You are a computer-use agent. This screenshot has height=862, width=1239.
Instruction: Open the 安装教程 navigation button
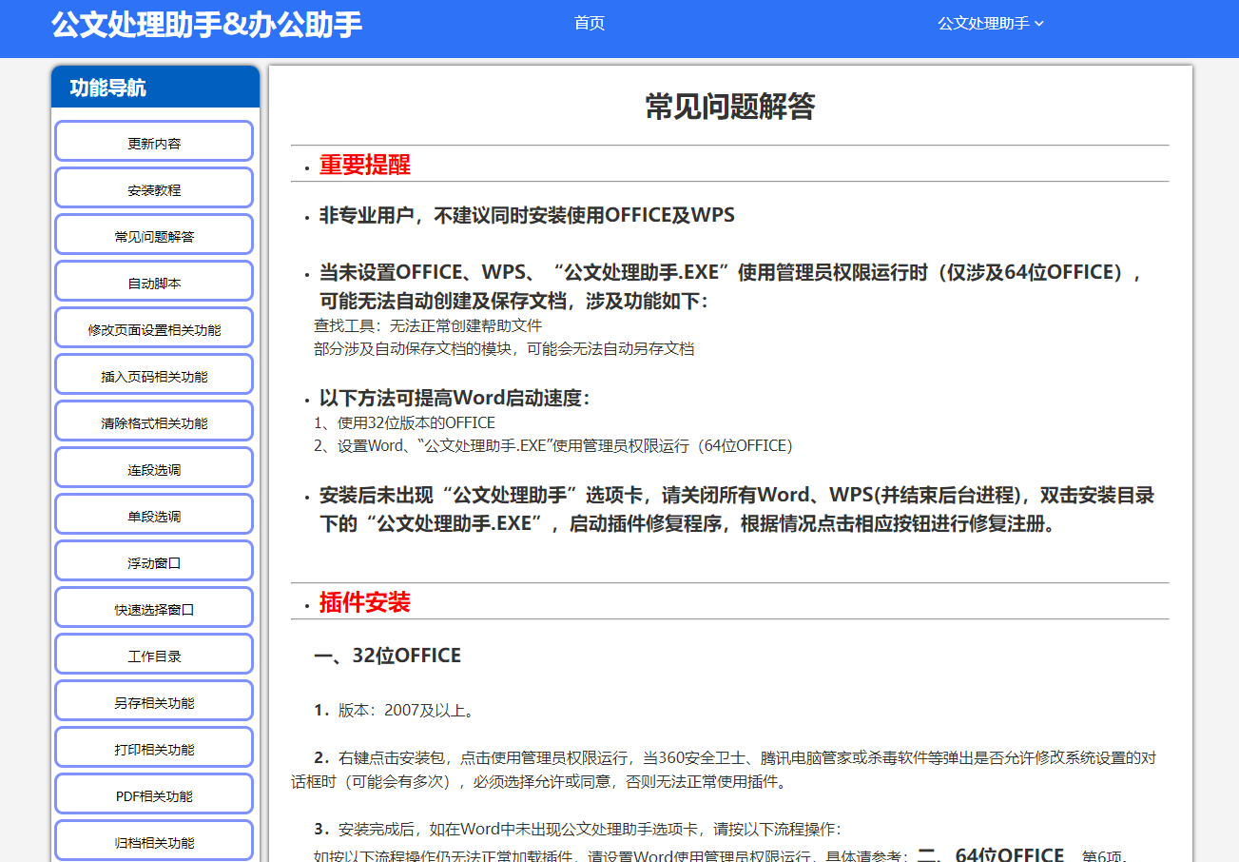tap(154, 189)
